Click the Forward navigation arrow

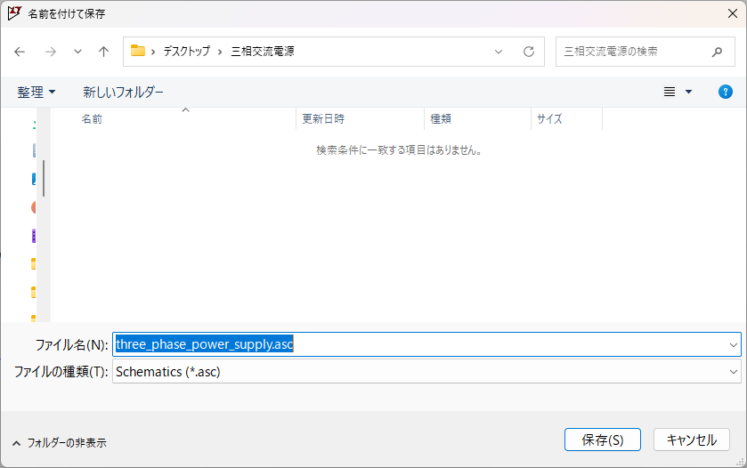pos(50,52)
